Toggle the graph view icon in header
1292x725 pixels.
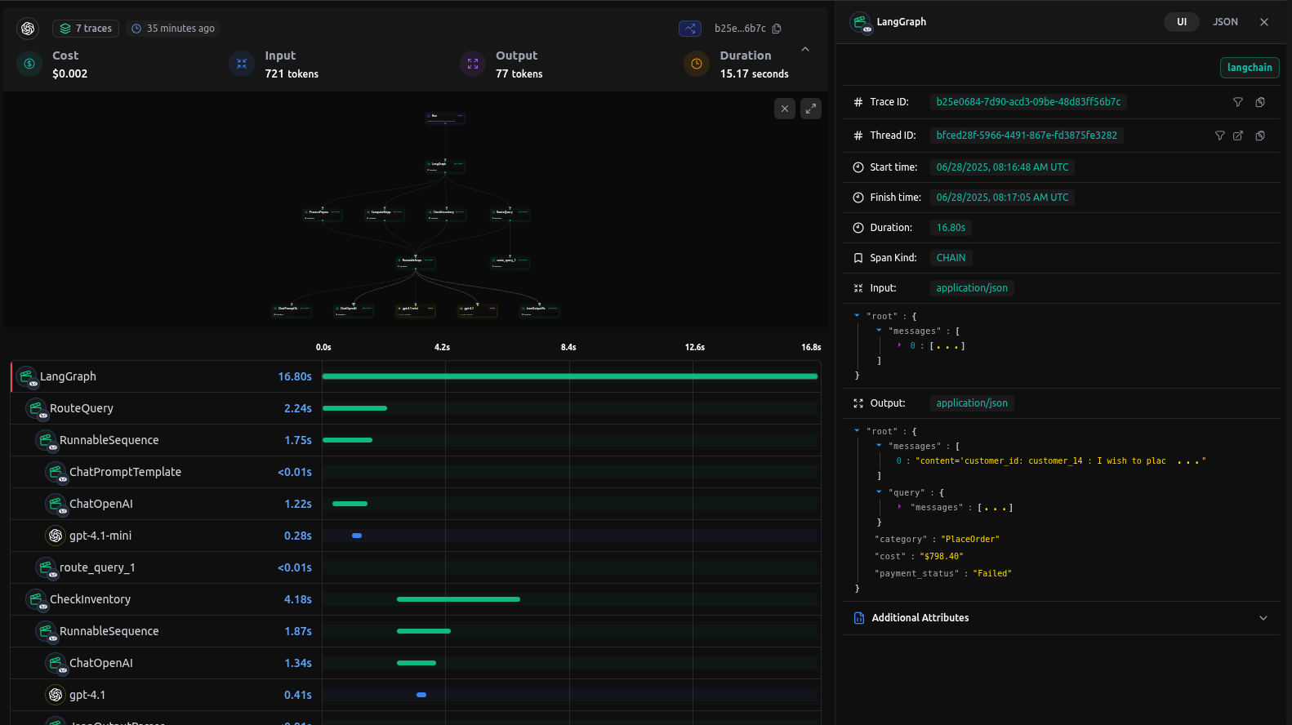point(690,29)
